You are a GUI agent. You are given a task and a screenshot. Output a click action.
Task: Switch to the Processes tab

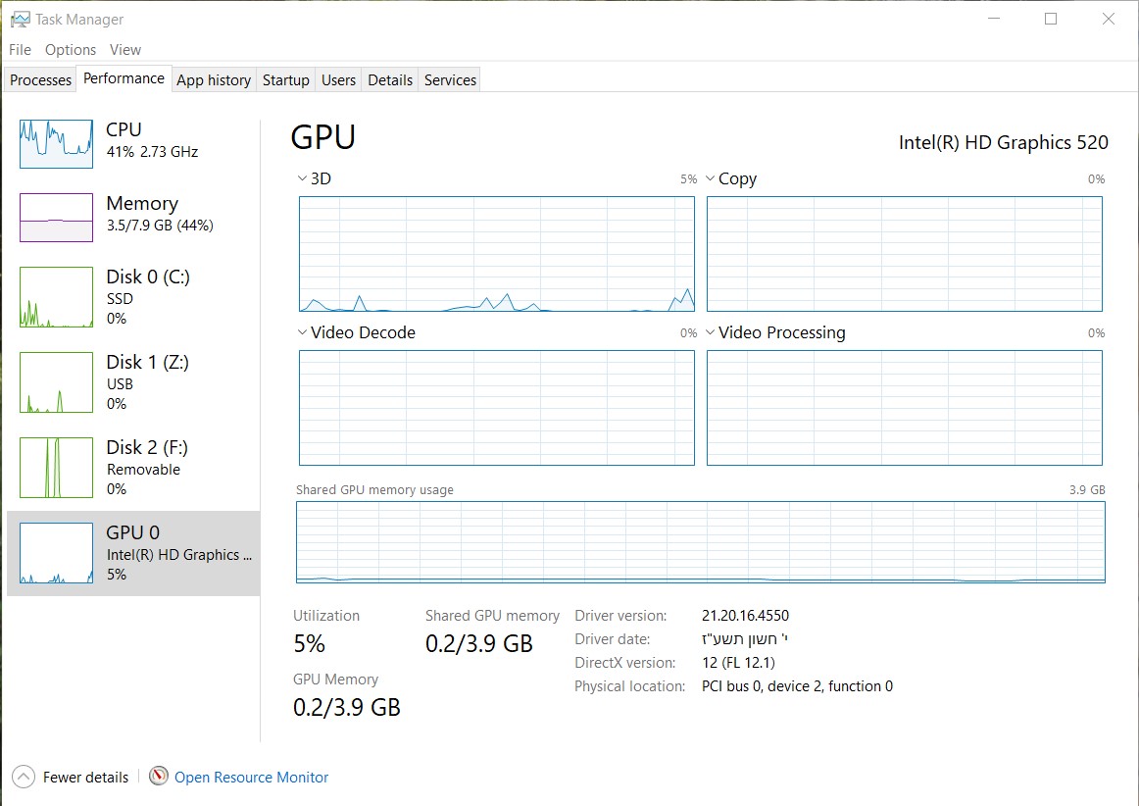point(40,80)
